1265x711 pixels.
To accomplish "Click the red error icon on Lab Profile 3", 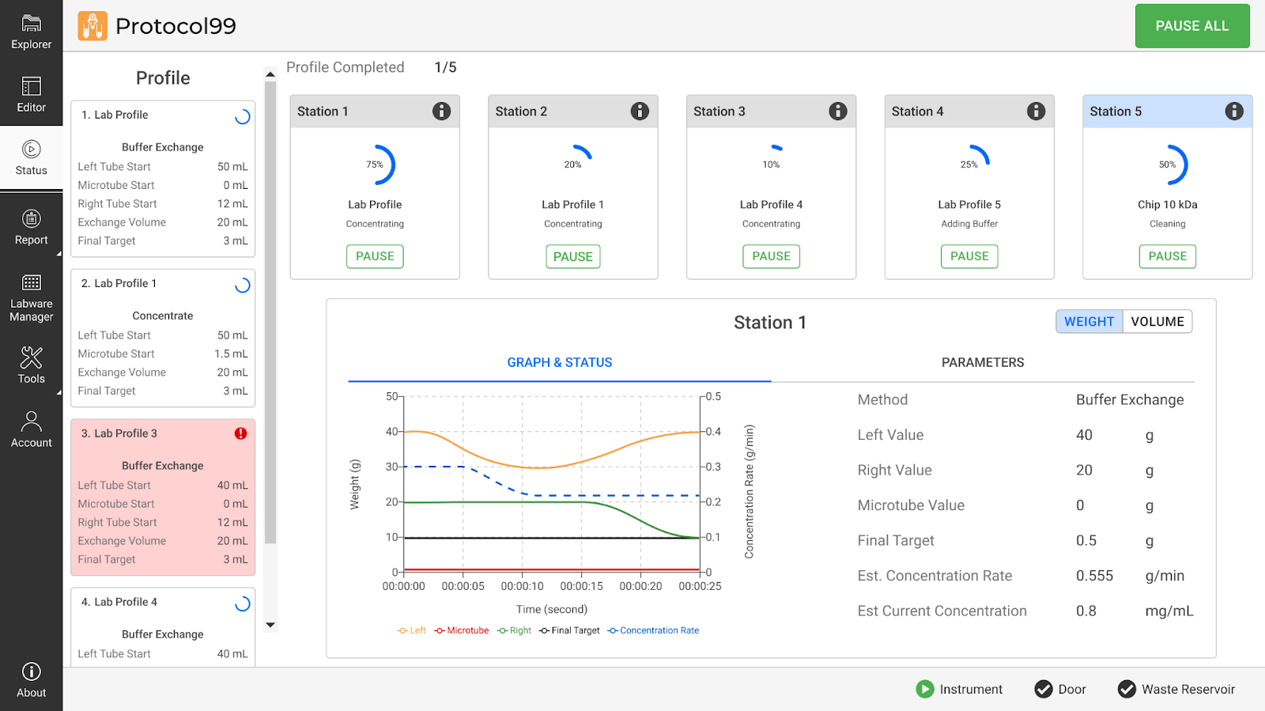I will point(240,433).
